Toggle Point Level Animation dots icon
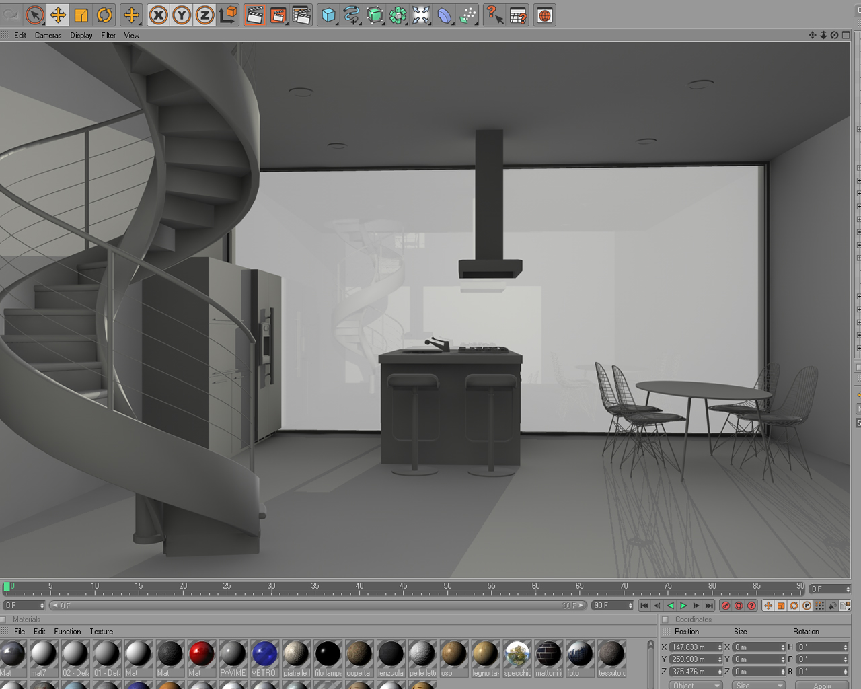The image size is (861, 689). 819,606
